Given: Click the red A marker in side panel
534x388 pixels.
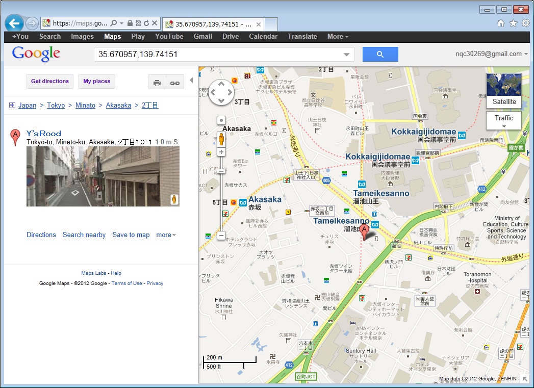Looking at the screenshot, I should [15, 138].
